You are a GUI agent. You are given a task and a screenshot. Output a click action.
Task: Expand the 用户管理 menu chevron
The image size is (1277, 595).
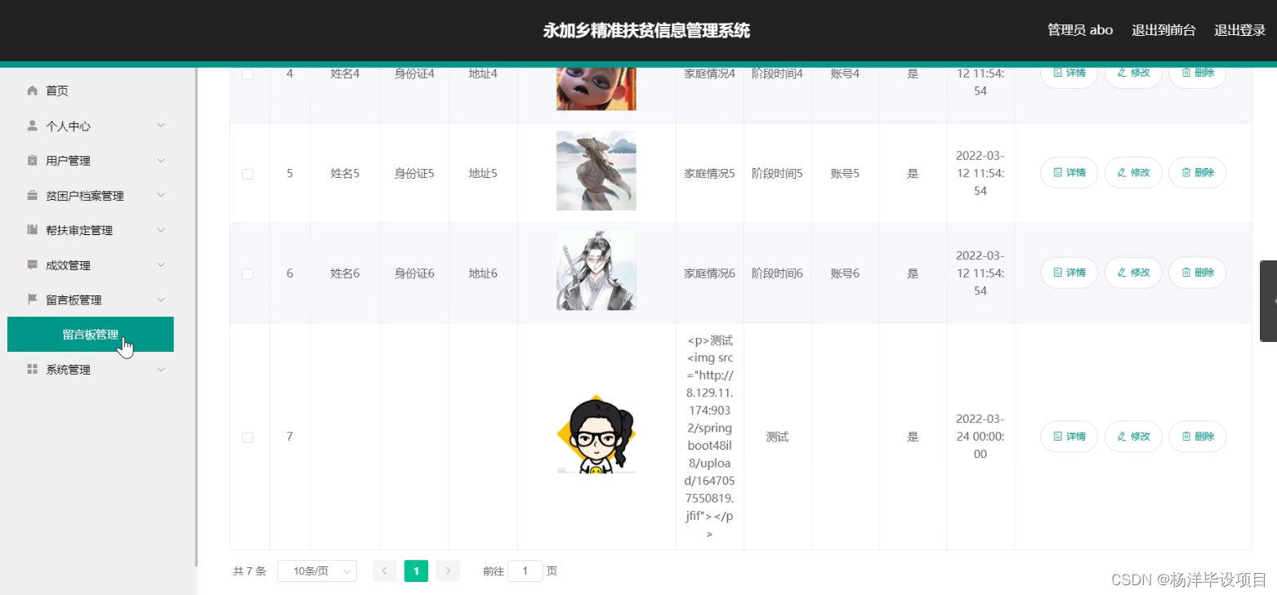(x=161, y=161)
